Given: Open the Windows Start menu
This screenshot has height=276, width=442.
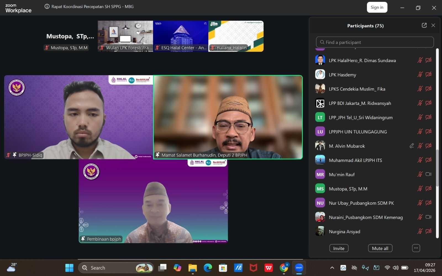Looking at the screenshot, I should (69, 267).
